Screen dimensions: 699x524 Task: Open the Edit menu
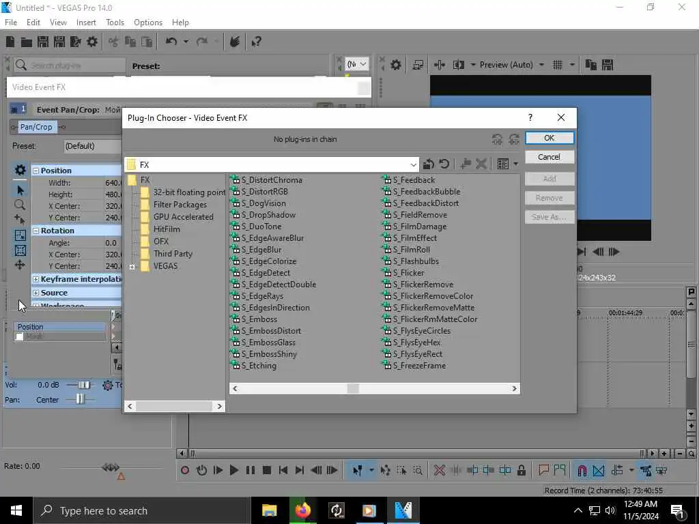33,23
